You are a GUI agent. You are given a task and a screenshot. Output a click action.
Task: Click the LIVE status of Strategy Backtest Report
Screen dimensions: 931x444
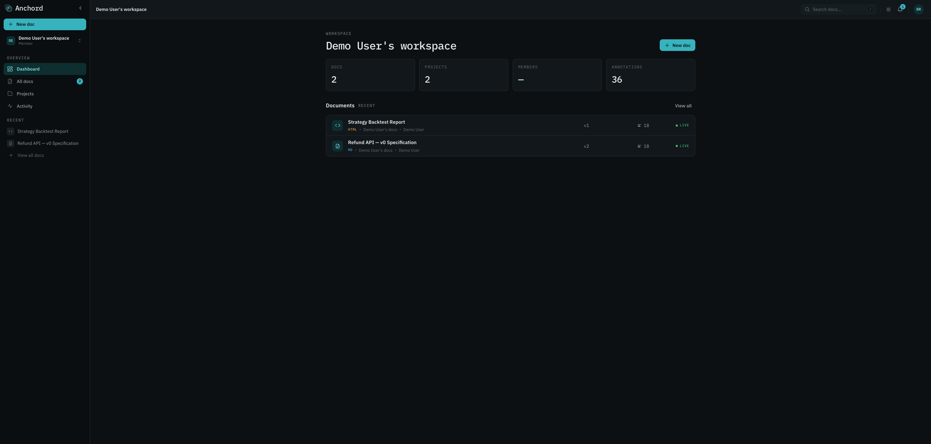tap(682, 125)
